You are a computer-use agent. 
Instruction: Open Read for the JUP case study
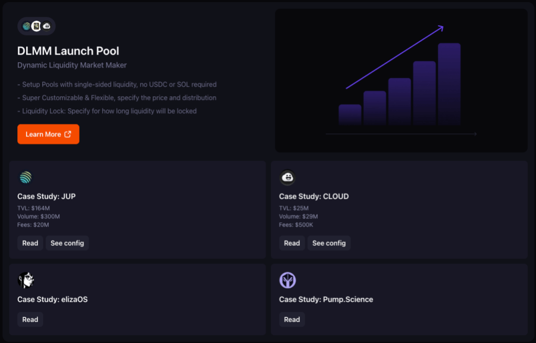click(x=30, y=243)
